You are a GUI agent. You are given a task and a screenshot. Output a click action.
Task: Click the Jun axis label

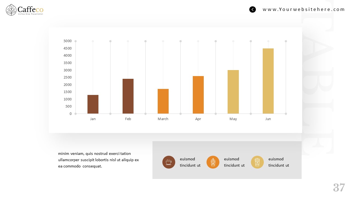tap(268, 119)
